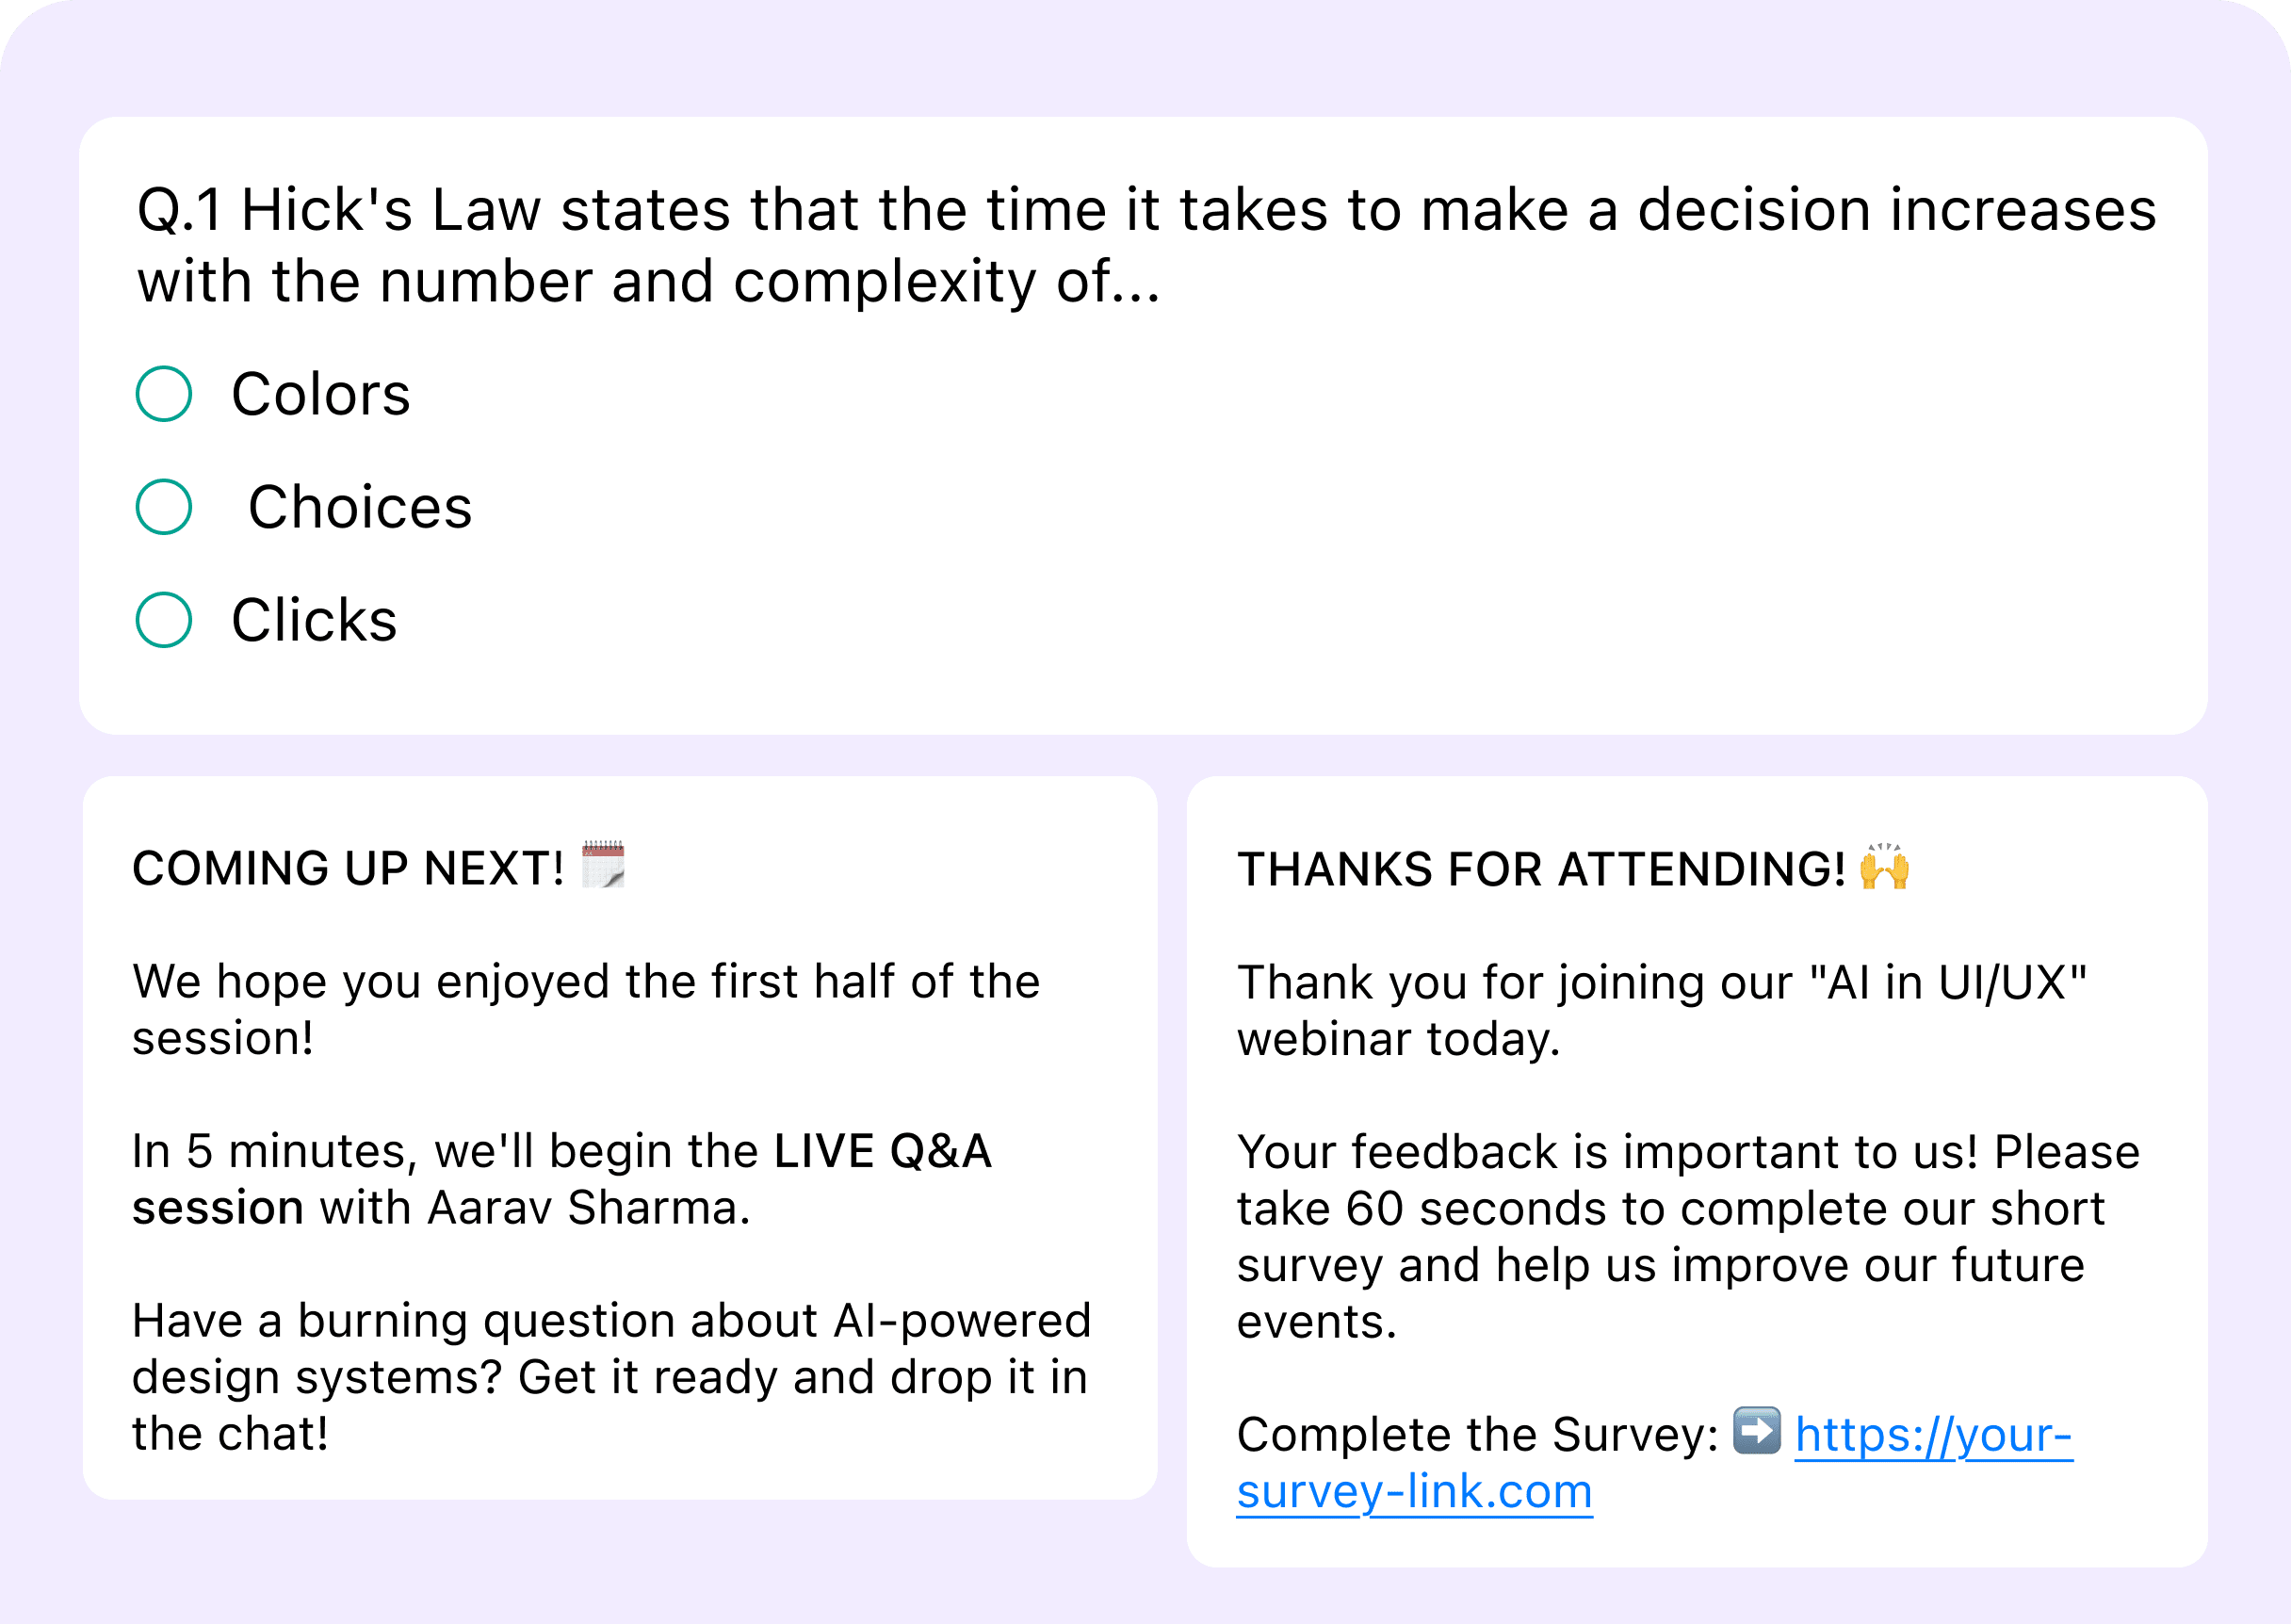
Task: Click the "COMING UP NEXT!" heading
Action: click(x=348, y=868)
